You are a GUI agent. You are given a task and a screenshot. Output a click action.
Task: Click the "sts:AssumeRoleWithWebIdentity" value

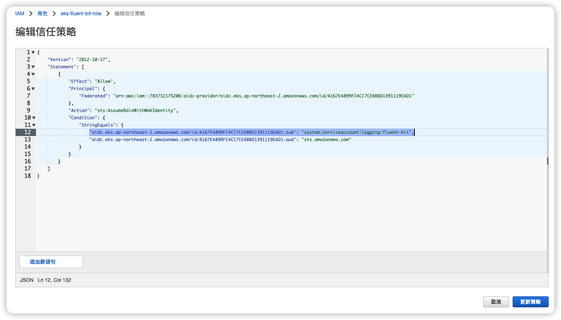point(136,111)
